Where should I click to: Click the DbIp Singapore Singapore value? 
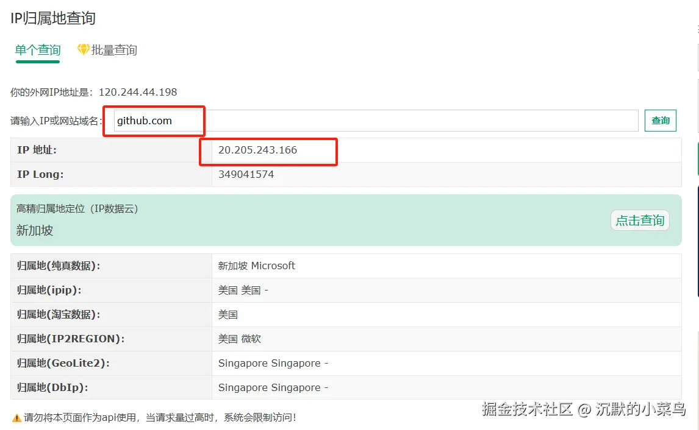click(x=273, y=388)
